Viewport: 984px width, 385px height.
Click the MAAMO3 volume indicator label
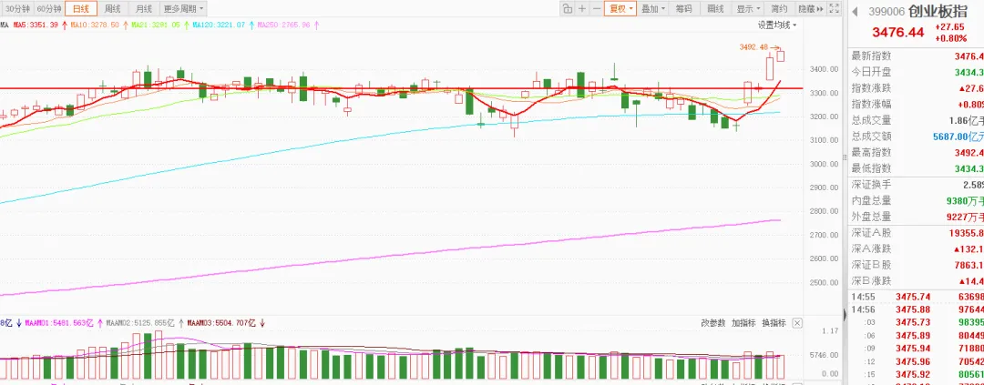coord(221,323)
